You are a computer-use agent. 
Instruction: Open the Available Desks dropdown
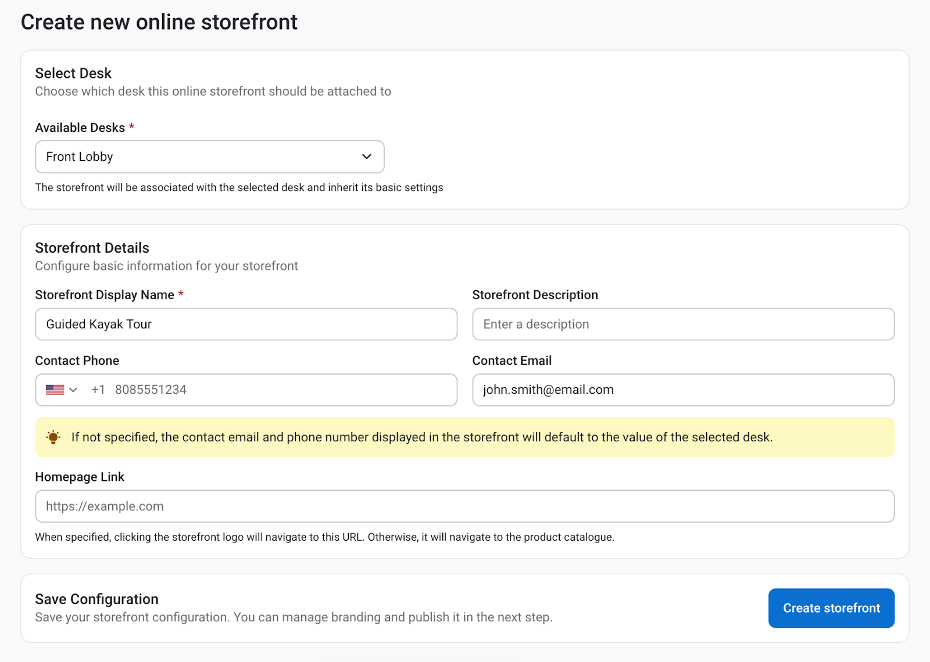coord(209,157)
